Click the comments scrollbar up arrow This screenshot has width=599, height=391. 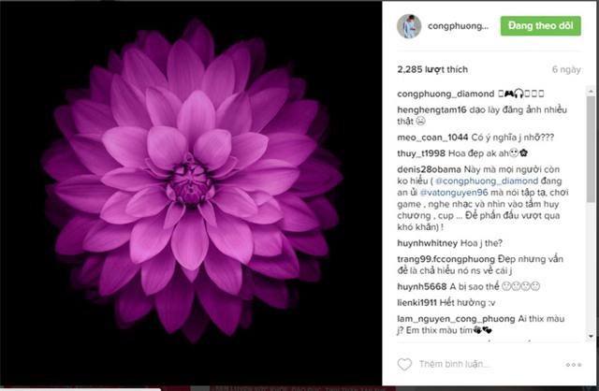pyautogui.click(x=591, y=91)
